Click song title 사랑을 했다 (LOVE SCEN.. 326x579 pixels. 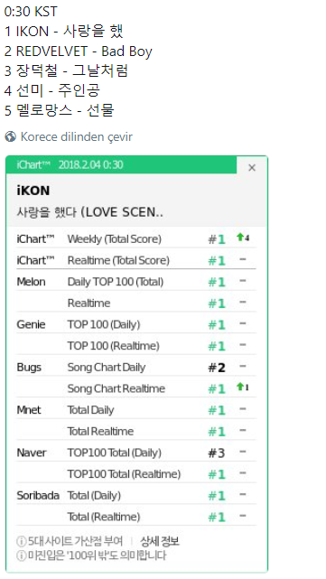[x=89, y=212]
